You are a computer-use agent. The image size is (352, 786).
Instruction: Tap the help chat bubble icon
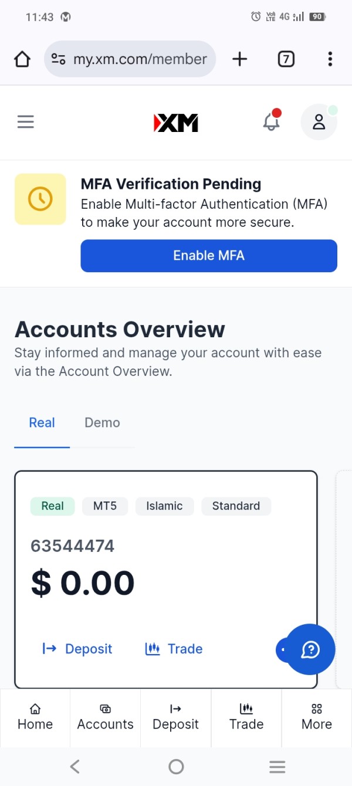click(x=310, y=649)
